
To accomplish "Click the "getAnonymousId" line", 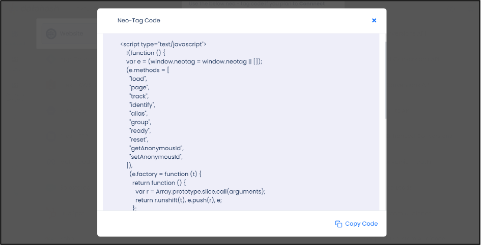I will click(x=156, y=148).
